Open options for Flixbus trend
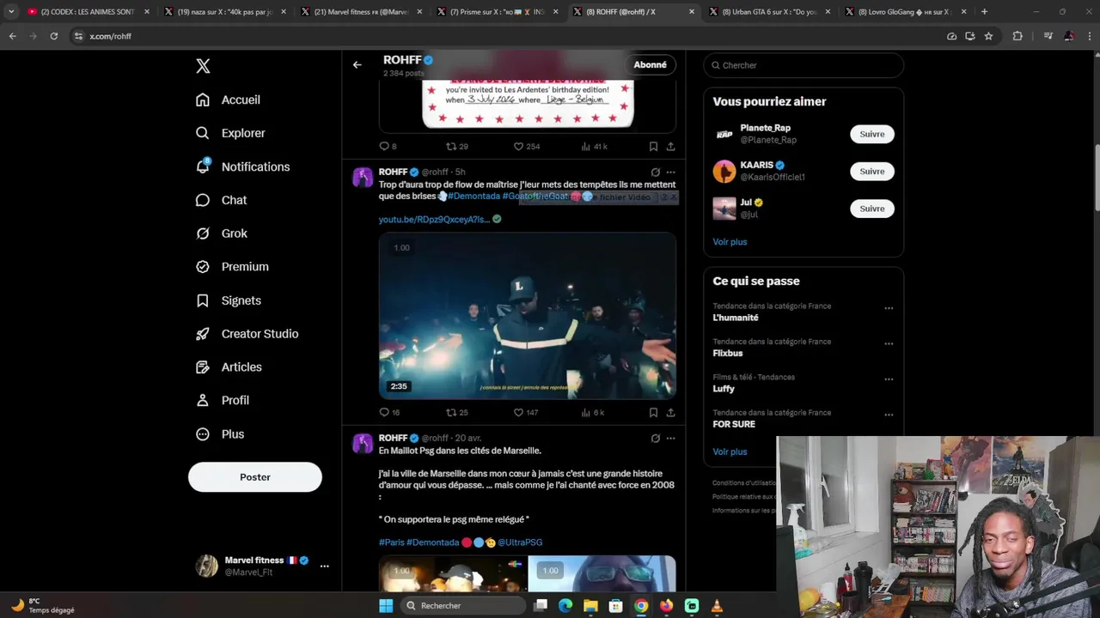 click(x=889, y=343)
